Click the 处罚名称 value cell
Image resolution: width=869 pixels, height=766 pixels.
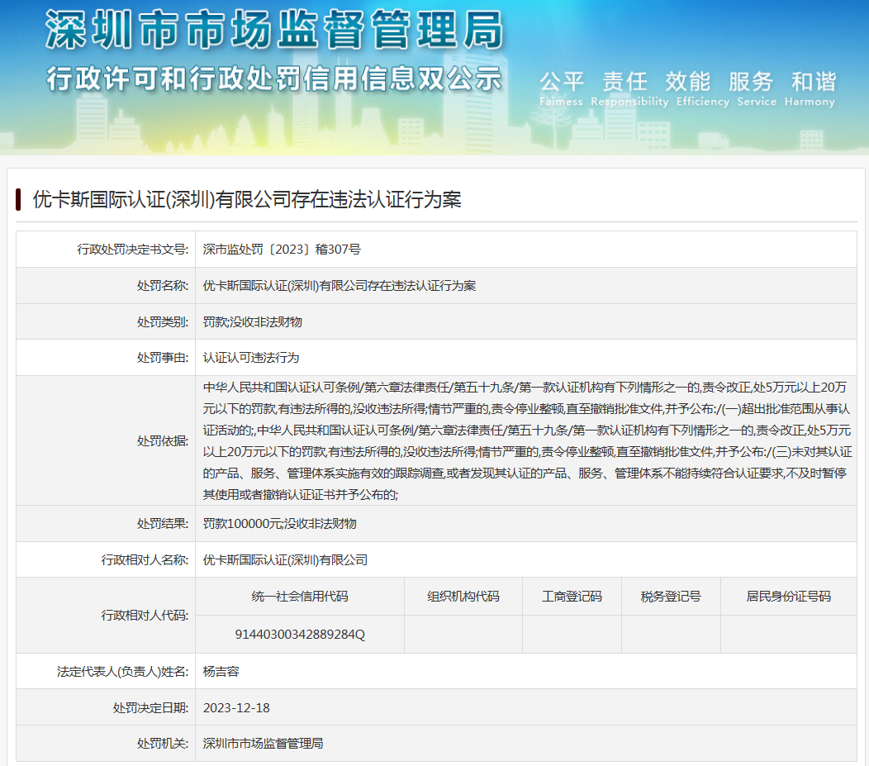tap(340, 286)
